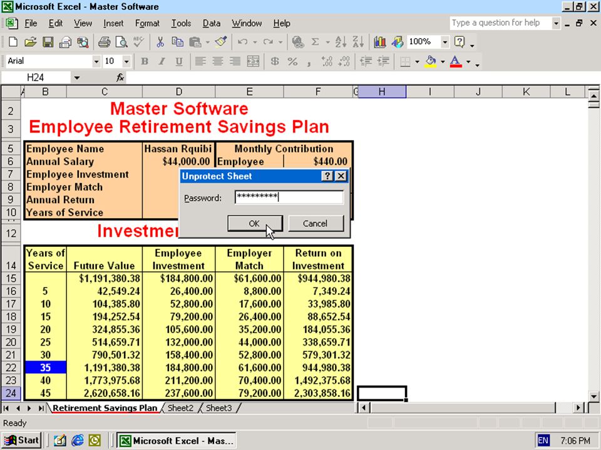Click the Increase Indent icon
The image size is (601, 450).
pos(383,61)
